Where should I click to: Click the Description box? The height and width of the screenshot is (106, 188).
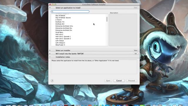(123, 30)
